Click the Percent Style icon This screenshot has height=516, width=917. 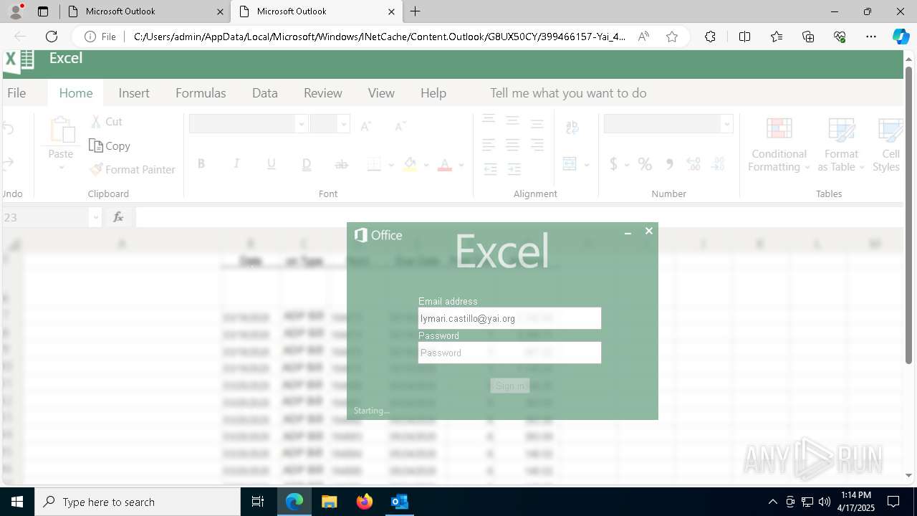click(645, 164)
